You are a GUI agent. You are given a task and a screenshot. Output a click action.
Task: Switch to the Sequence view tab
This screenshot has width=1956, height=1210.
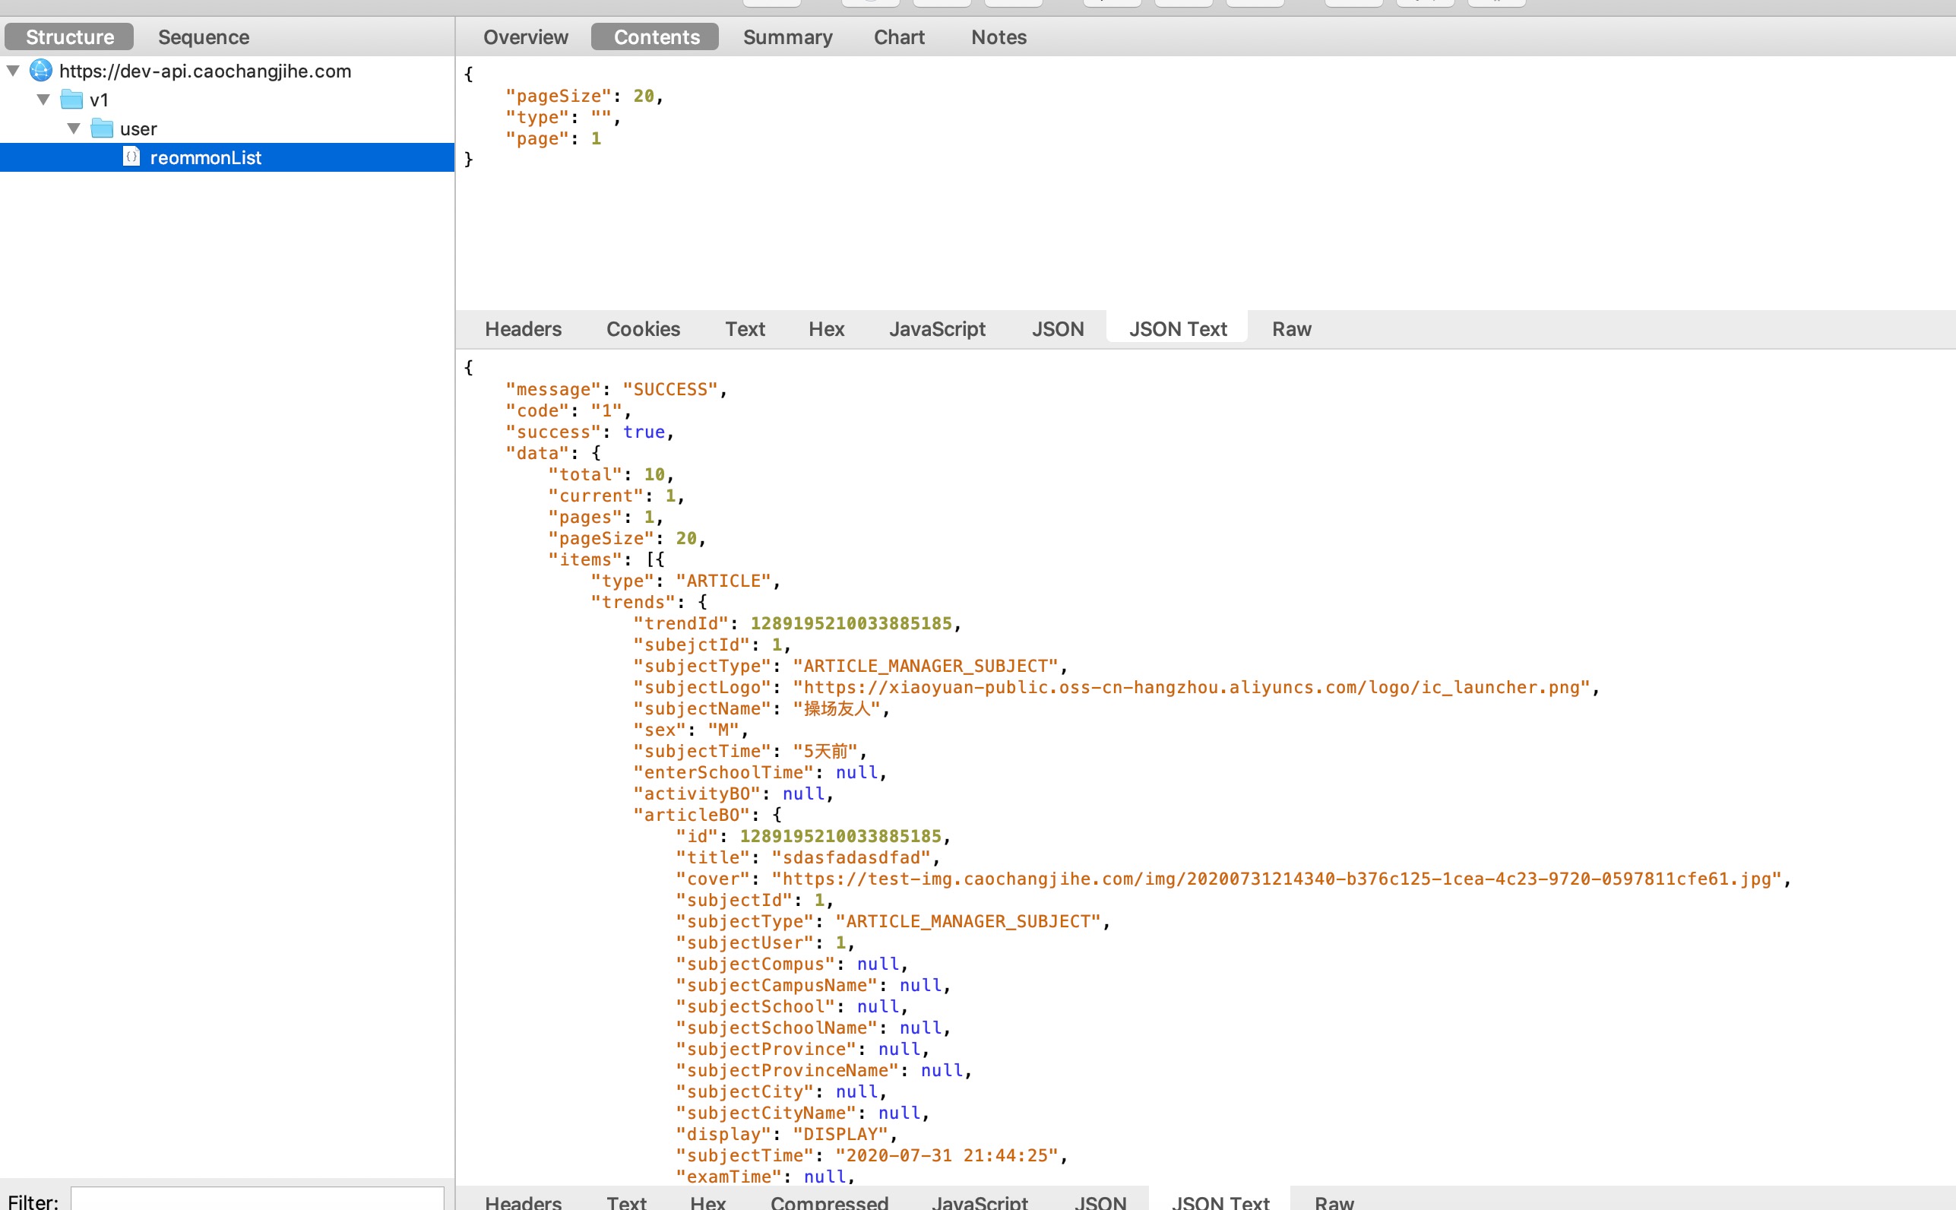[203, 36]
